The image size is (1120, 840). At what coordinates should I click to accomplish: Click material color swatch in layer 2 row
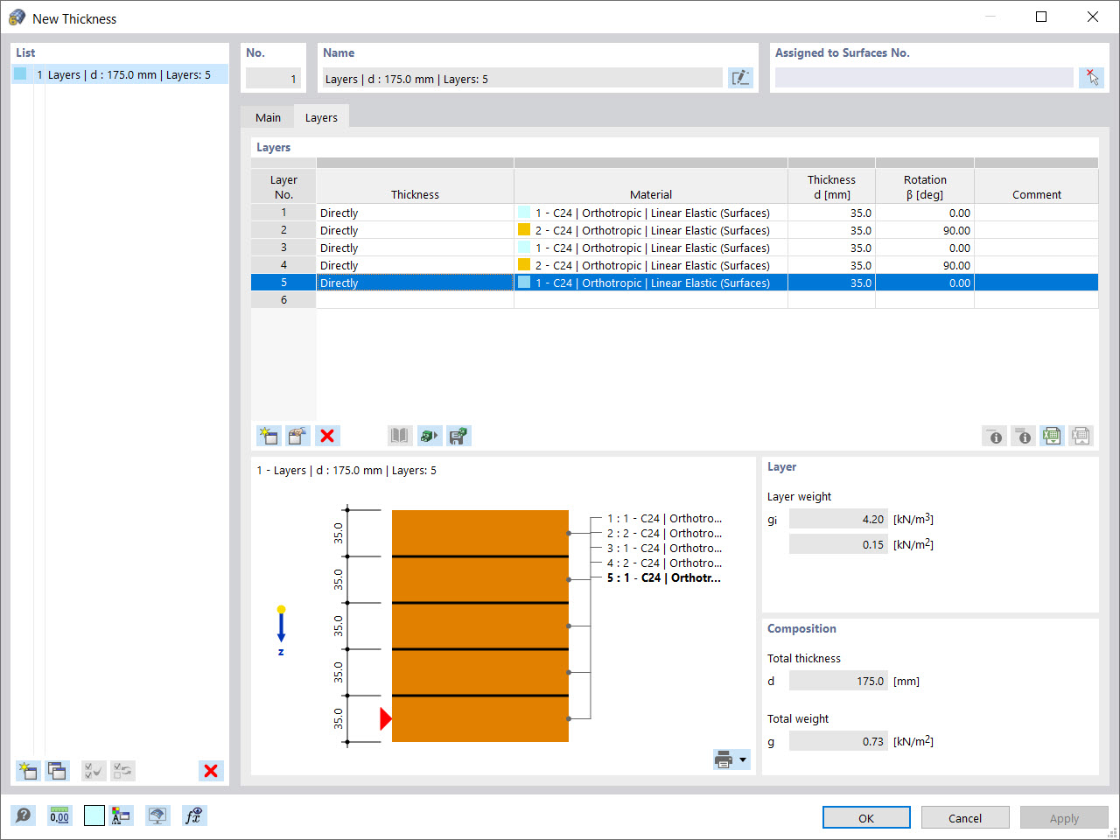pyautogui.click(x=524, y=230)
